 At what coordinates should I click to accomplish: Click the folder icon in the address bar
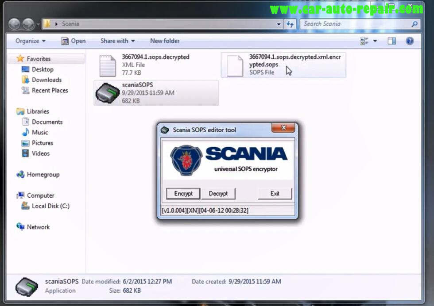pyautogui.click(x=47, y=24)
